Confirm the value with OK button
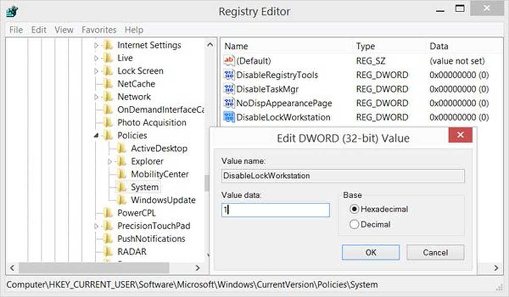Screen dimensions: 509x297 [x=371, y=253]
